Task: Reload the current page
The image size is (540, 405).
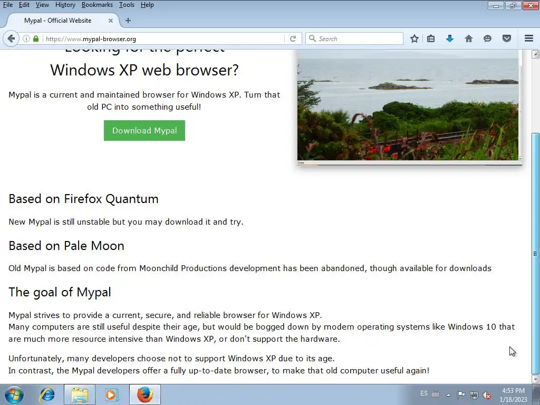Action: [293, 38]
